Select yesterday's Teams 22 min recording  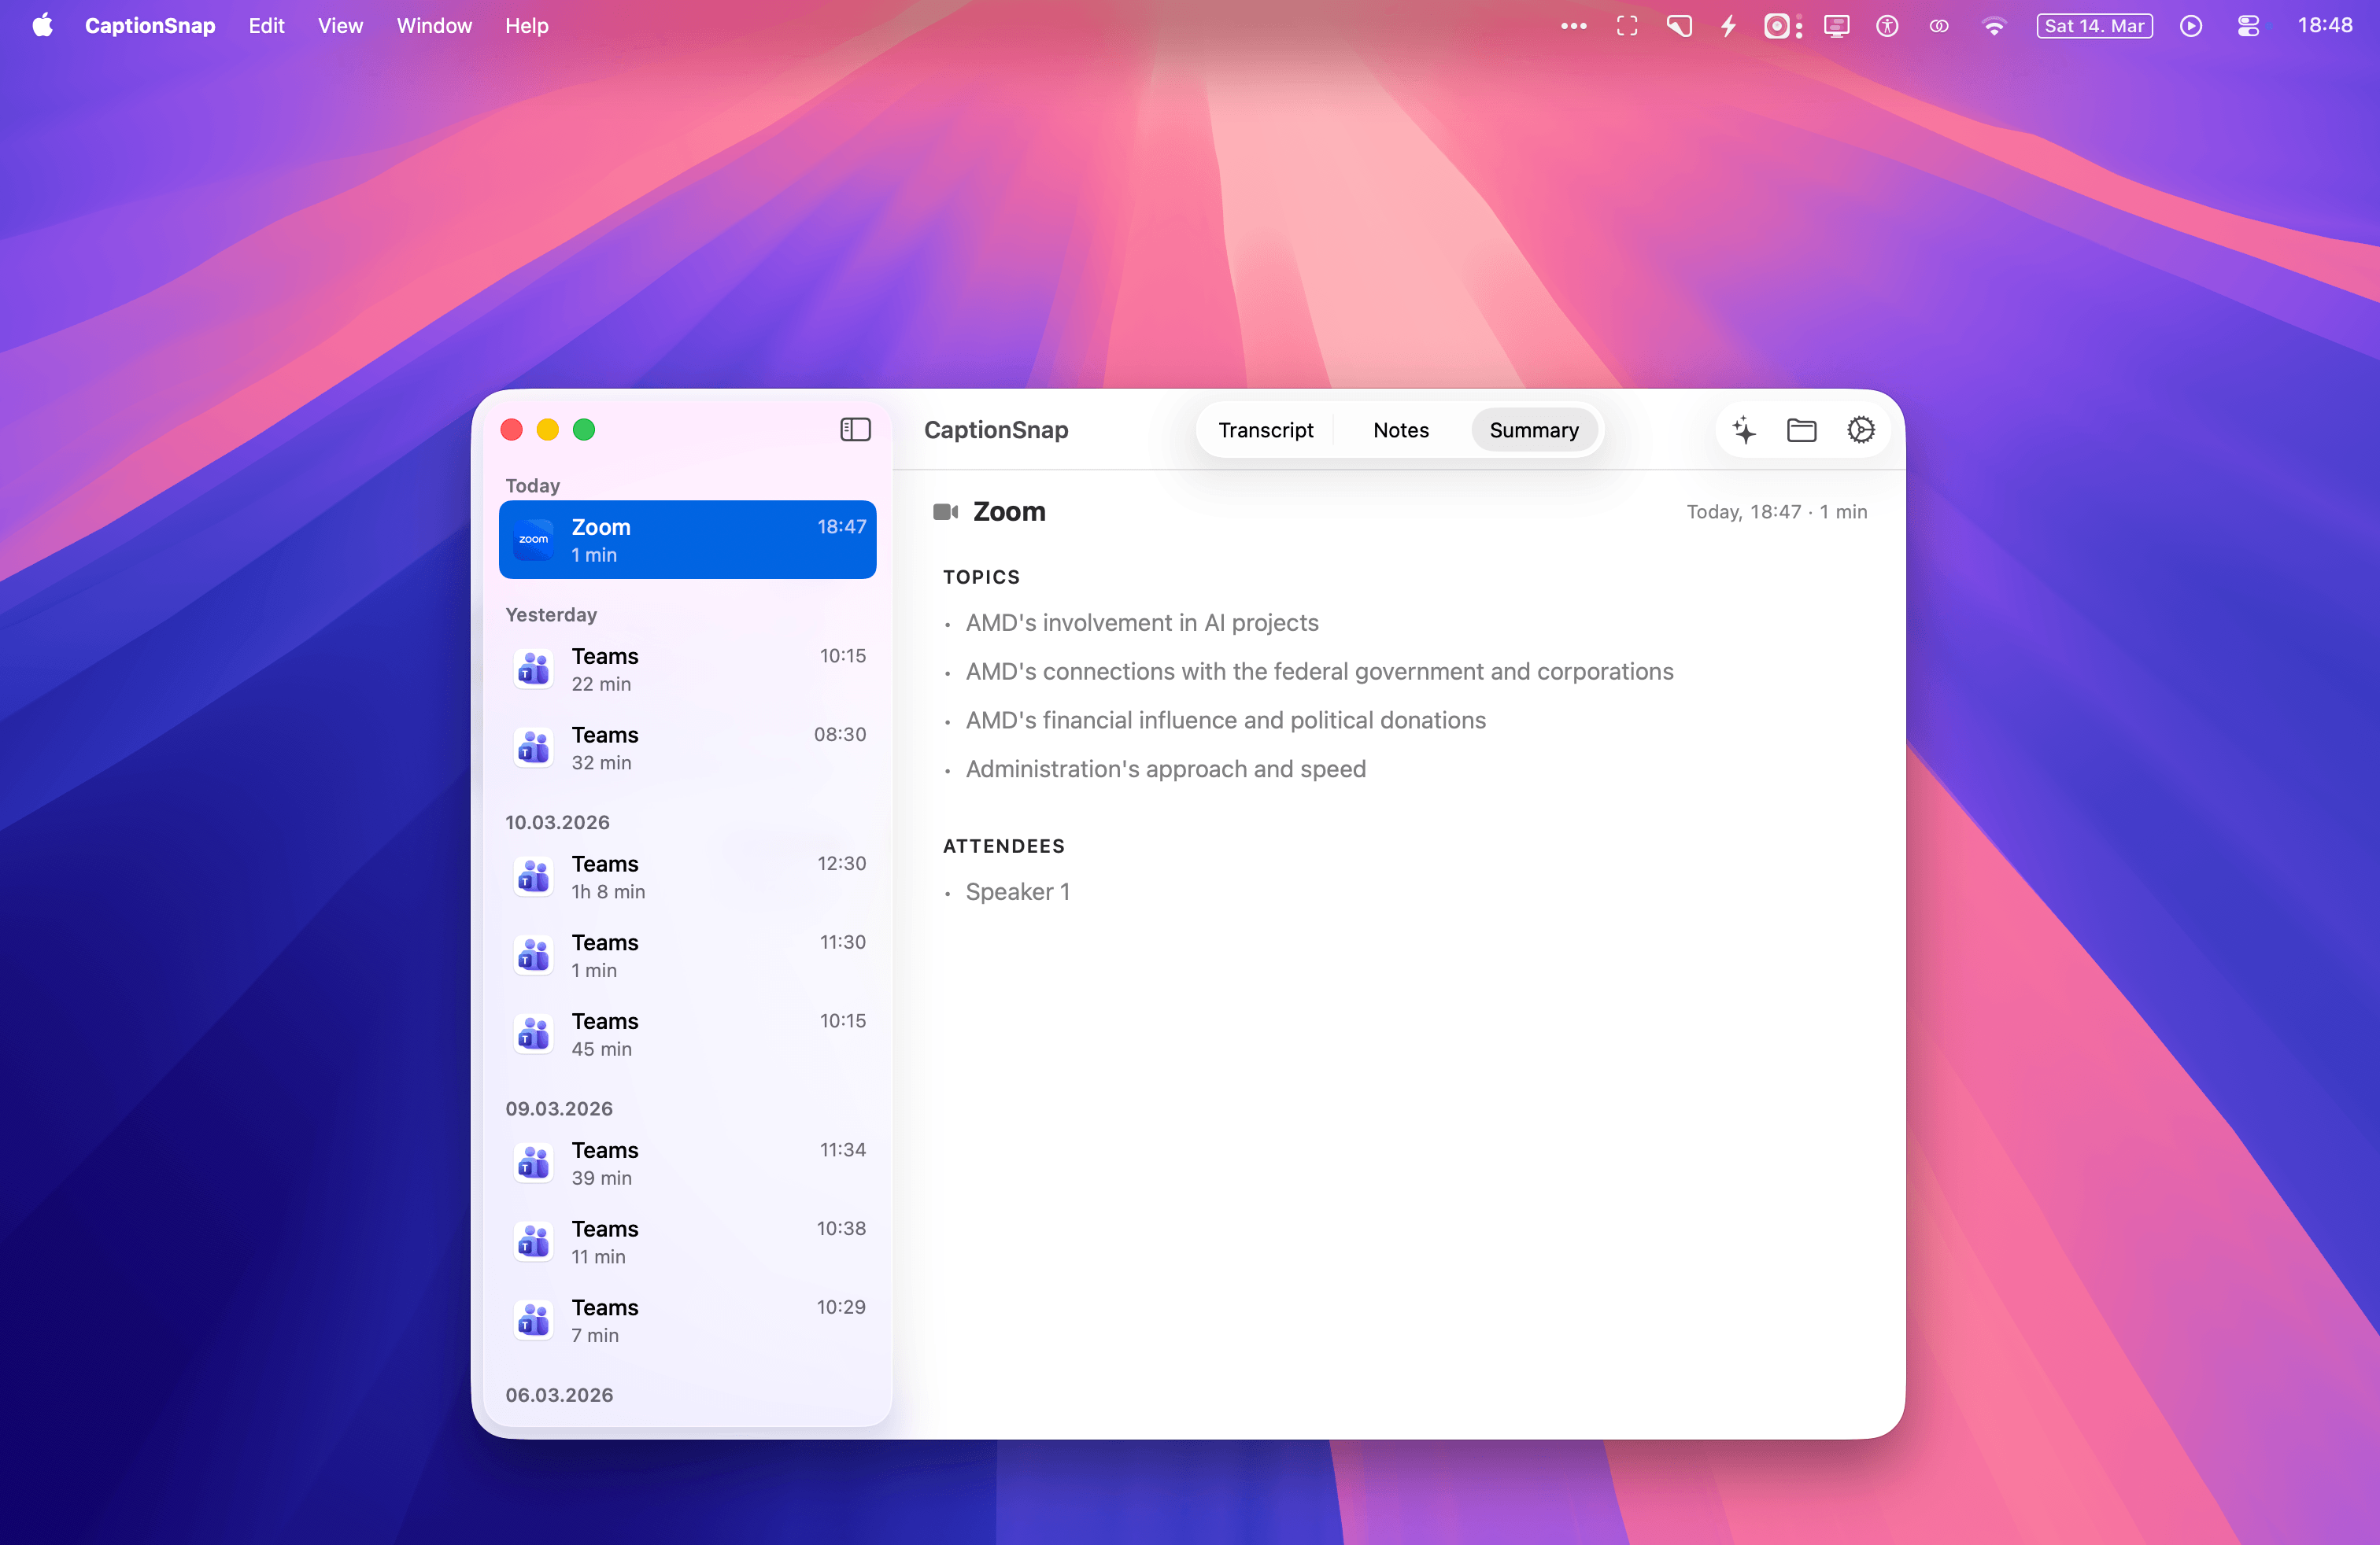tap(687, 669)
